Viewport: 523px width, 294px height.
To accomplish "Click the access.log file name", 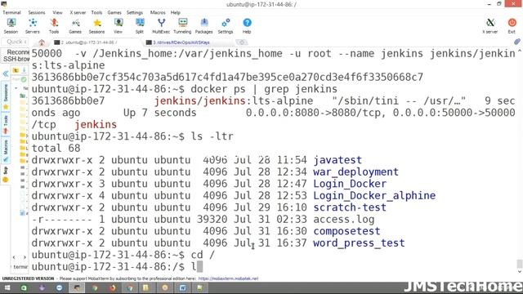I will tap(343, 220).
